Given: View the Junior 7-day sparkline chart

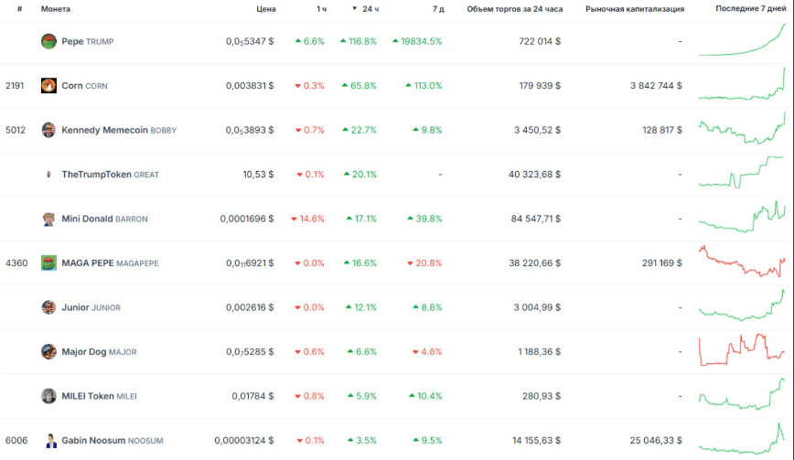Looking at the screenshot, I should [x=742, y=305].
